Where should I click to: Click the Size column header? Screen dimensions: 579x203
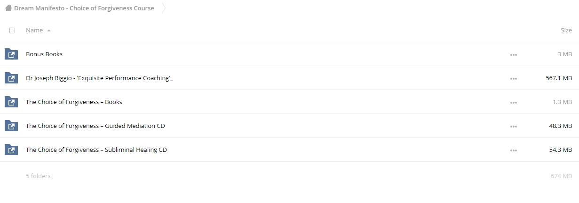pos(566,30)
